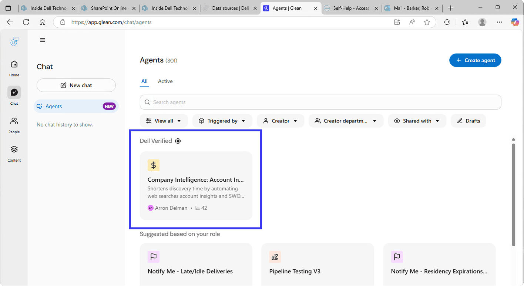This screenshot has width=524, height=286.
Task: Click 'Suggested based on your role' heading
Action: (180, 234)
